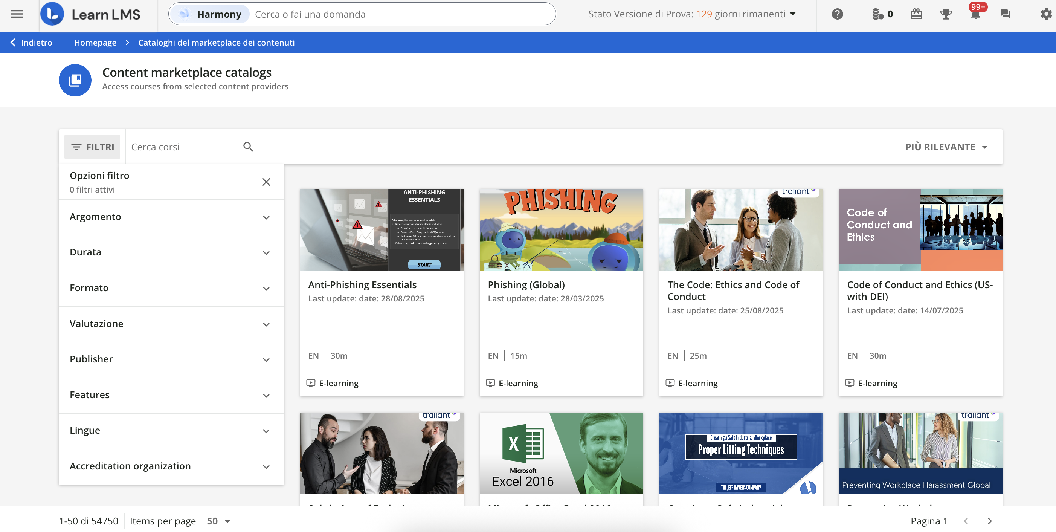Open the Items per page dropdown
Image resolution: width=1056 pixels, height=532 pixels.
coord(218,521)
